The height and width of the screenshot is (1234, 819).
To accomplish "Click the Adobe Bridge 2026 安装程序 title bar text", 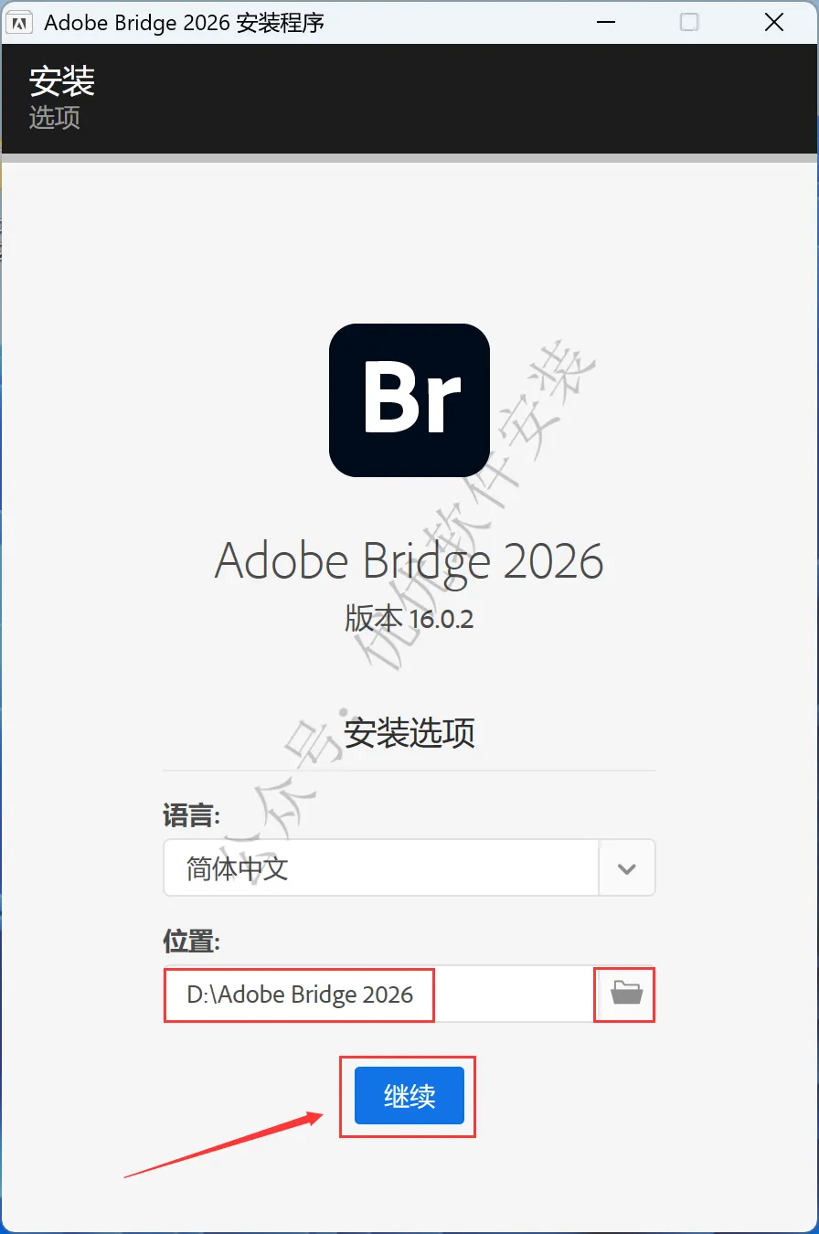I will (x=185, y=23).
